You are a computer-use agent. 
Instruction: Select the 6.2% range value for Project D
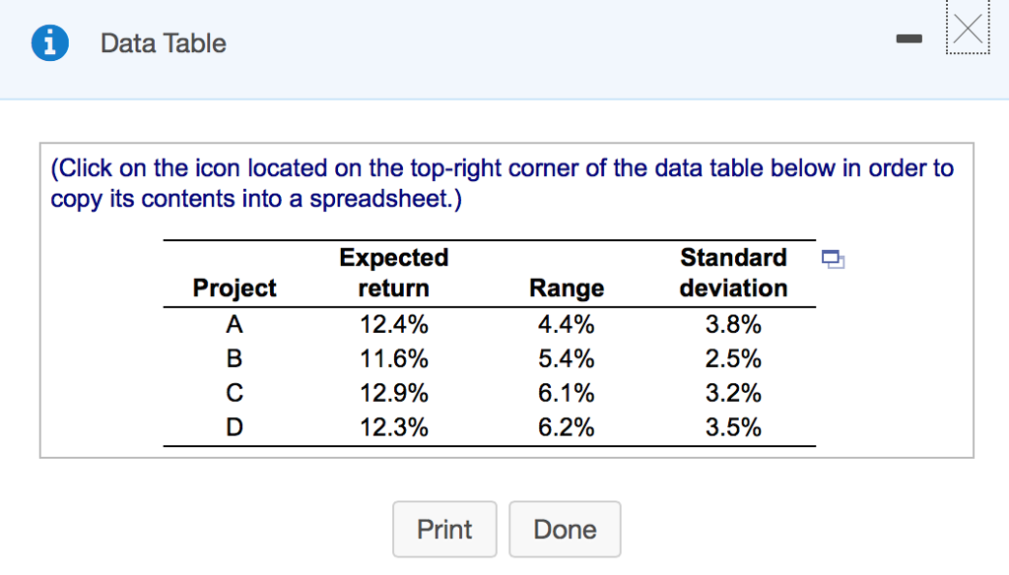coord(567,427)
